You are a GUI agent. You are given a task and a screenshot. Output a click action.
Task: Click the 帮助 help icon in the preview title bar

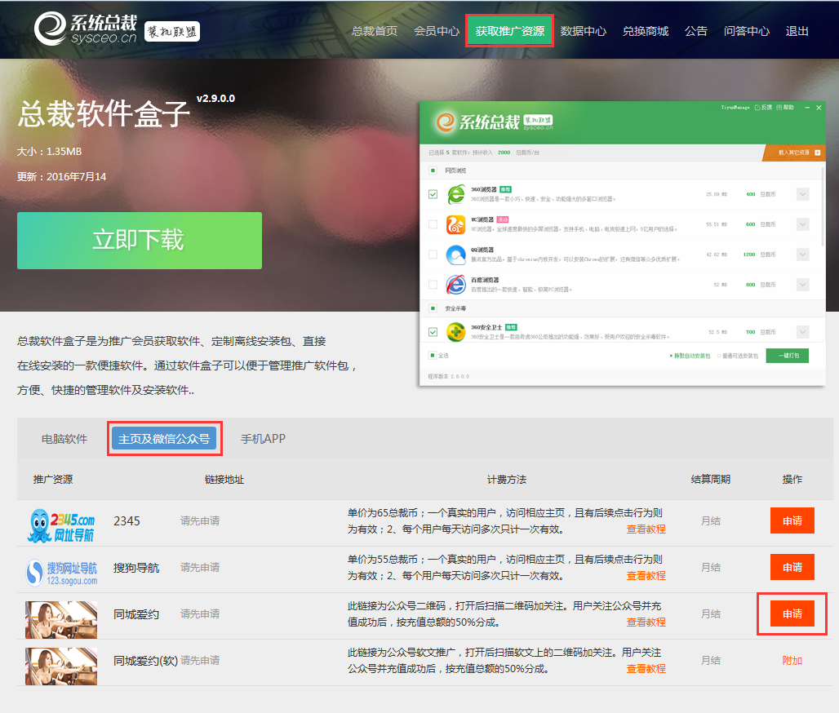tap(779, 108)
